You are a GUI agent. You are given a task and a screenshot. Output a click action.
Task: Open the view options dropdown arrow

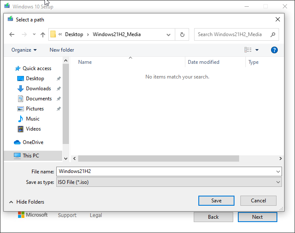tap(257, 50)
